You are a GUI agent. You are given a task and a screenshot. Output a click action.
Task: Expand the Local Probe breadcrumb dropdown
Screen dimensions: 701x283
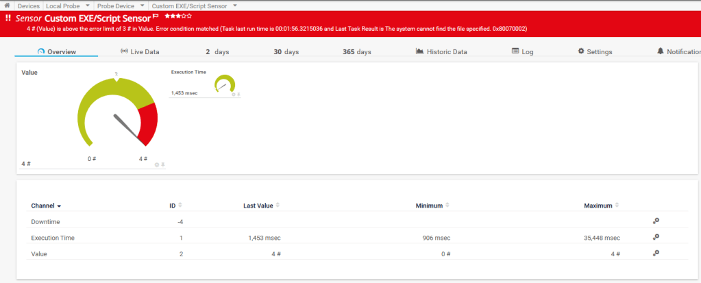(86, 5)
